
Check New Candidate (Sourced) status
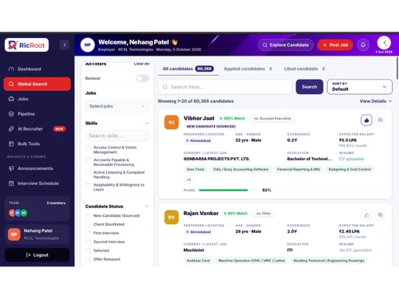point(89,216)
